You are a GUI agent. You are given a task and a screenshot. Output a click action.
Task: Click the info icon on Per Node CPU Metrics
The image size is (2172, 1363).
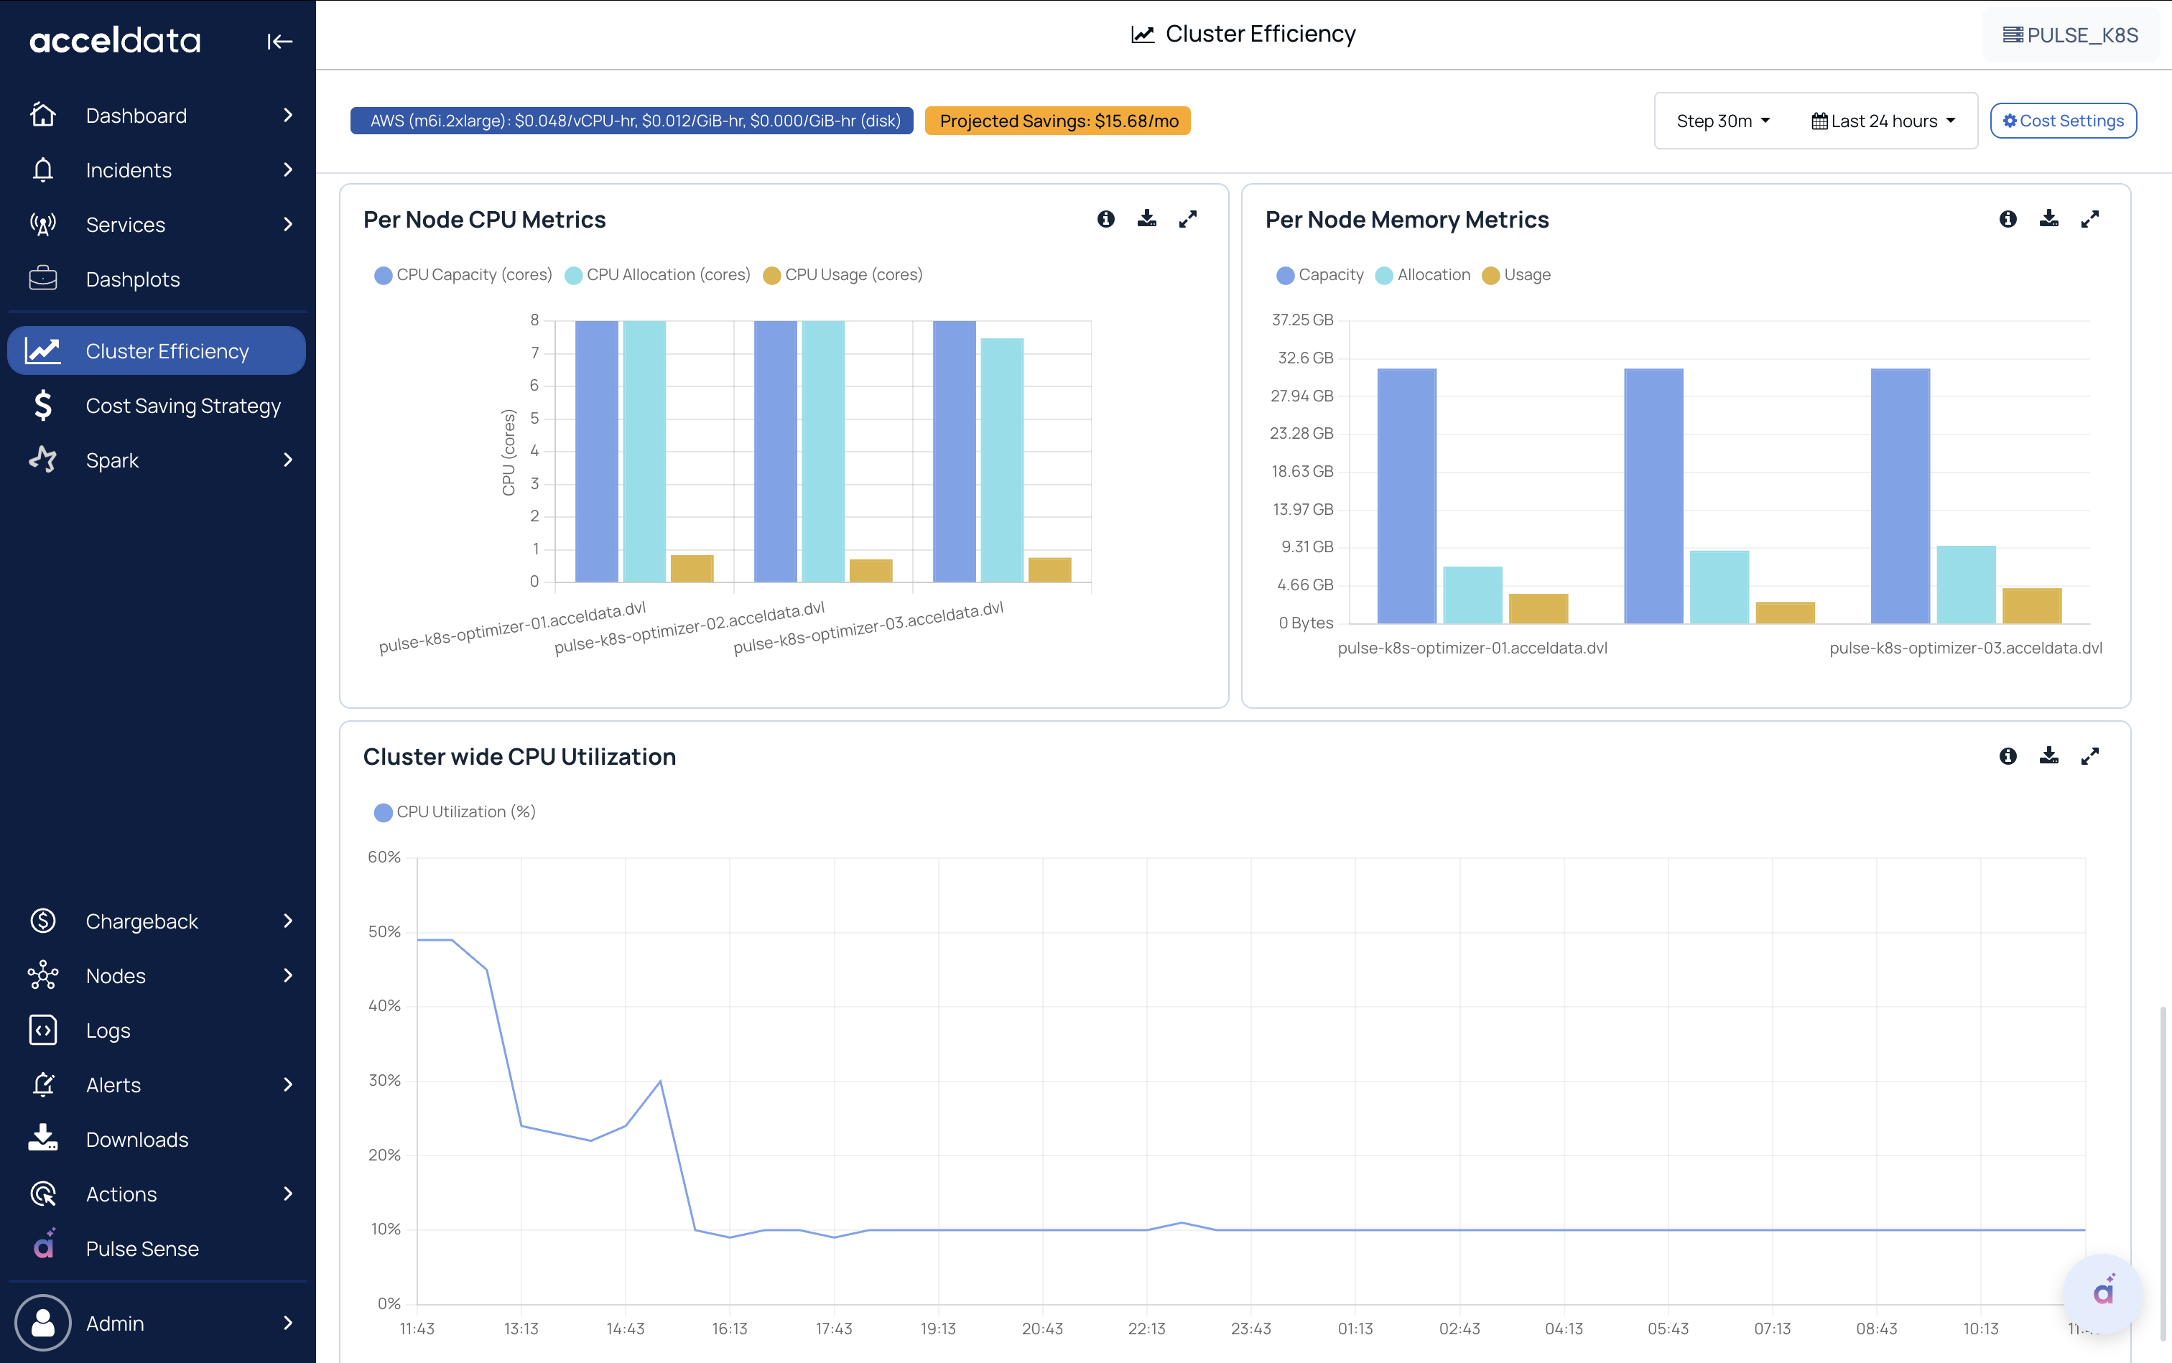point(1106,219)
